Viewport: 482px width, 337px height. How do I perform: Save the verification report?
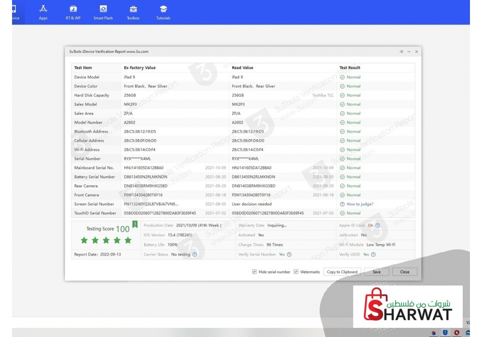376,272
